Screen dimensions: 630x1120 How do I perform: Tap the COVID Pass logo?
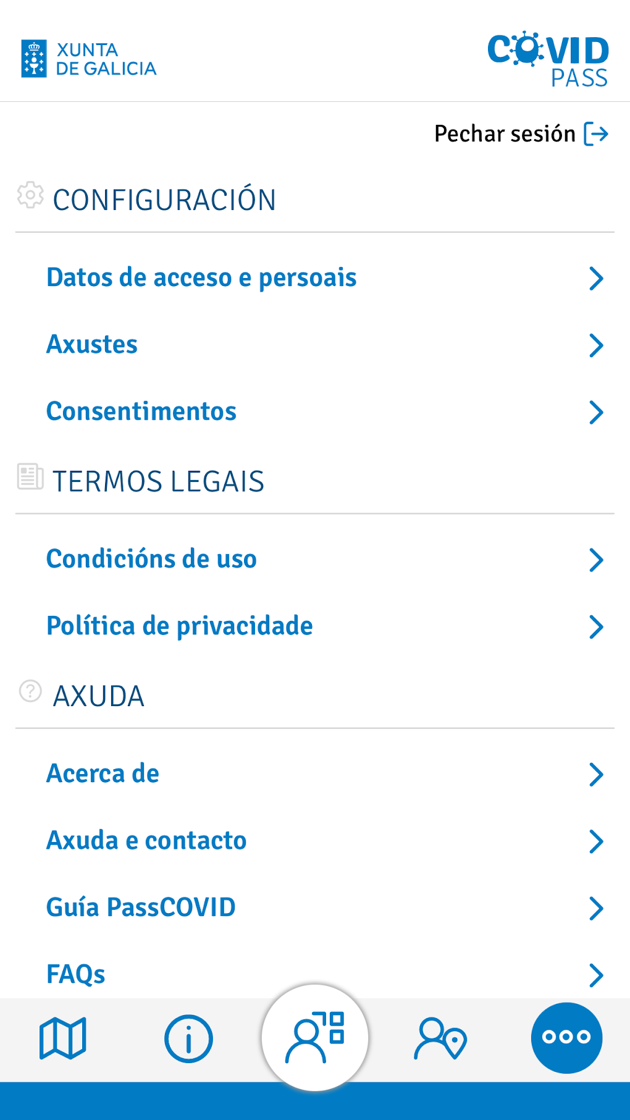[548, 59]
